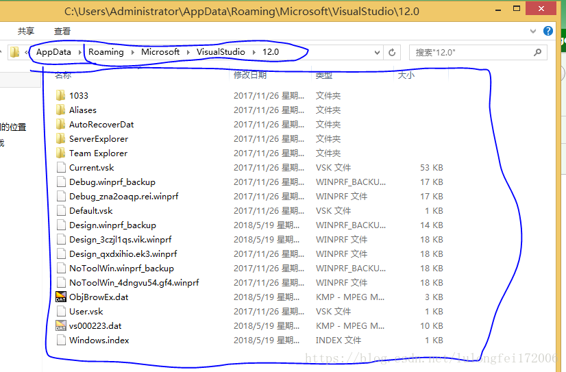Select file NoToolWin_4dngvu54.gf4.winprf
The height and width of the screenshot is (372, 566).
pos(134,283)
